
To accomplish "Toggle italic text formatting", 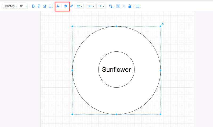I will 39,6.
